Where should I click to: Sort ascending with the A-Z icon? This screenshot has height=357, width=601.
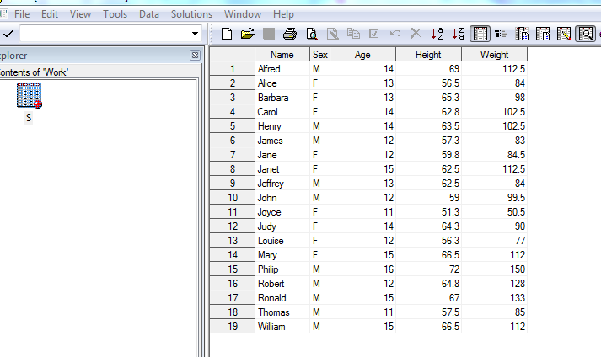pos(437,34)
